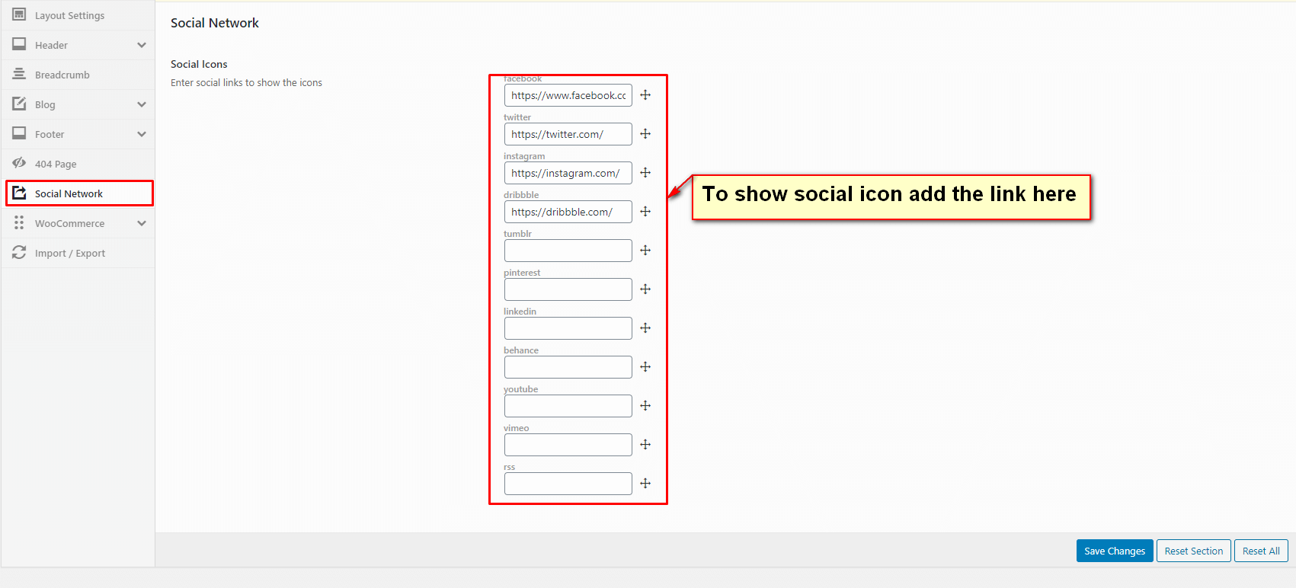Click the Breadcrumb sidebar icon
1296x588 pixels.
tap(19, 74)
